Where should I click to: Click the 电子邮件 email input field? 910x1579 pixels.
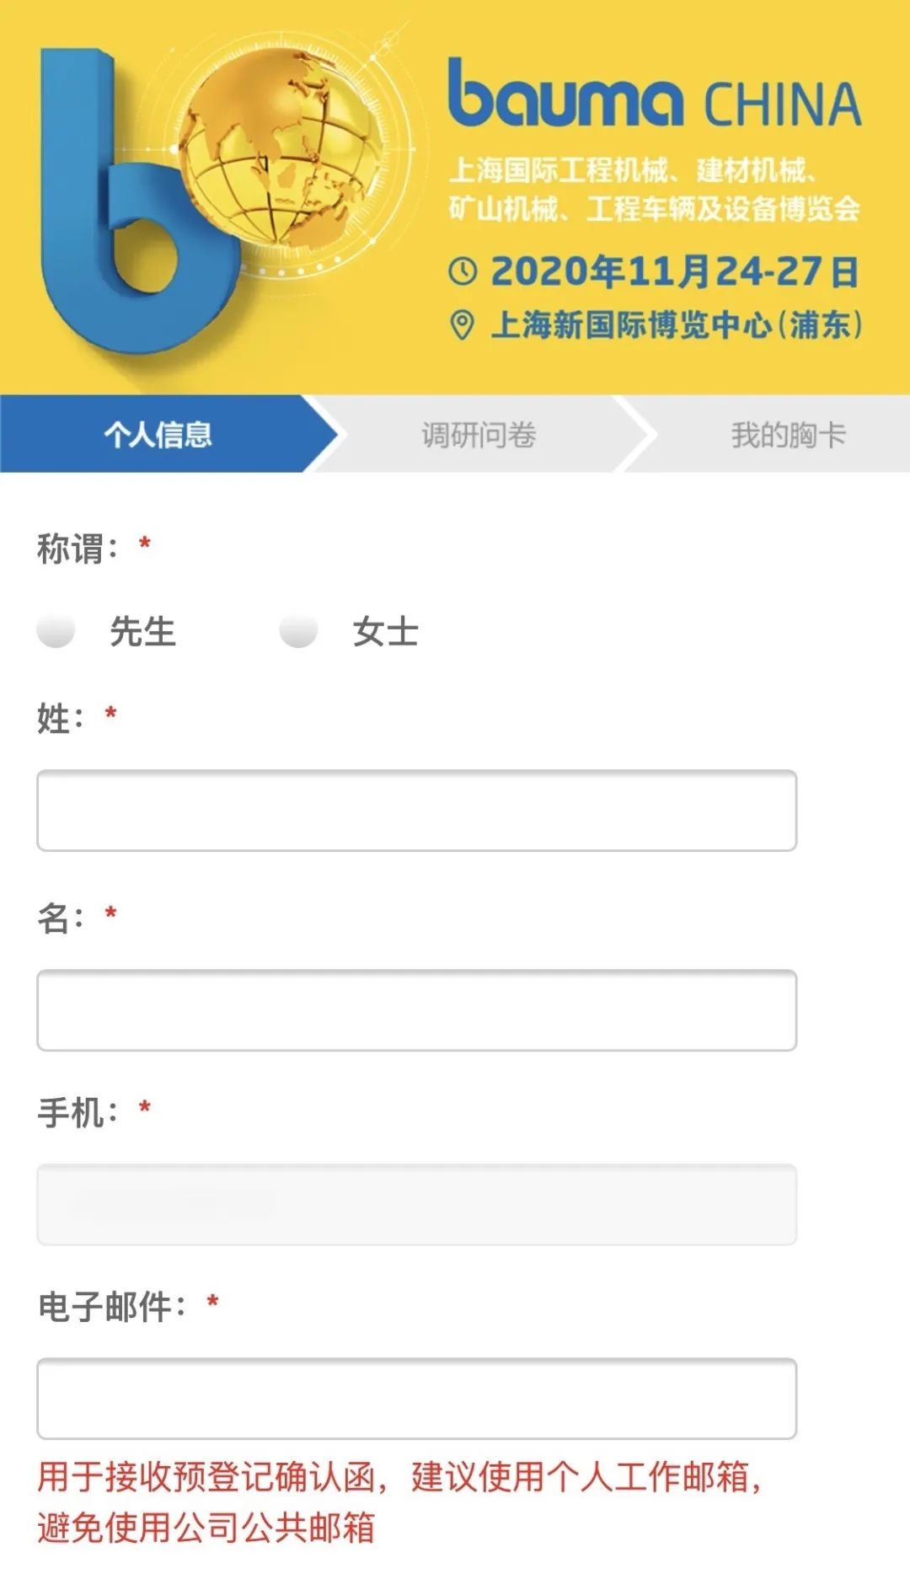[416, 1399]
